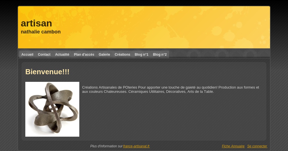Click the Bienvenue!!! heading

pyautogui.click(x=47, y=72)
